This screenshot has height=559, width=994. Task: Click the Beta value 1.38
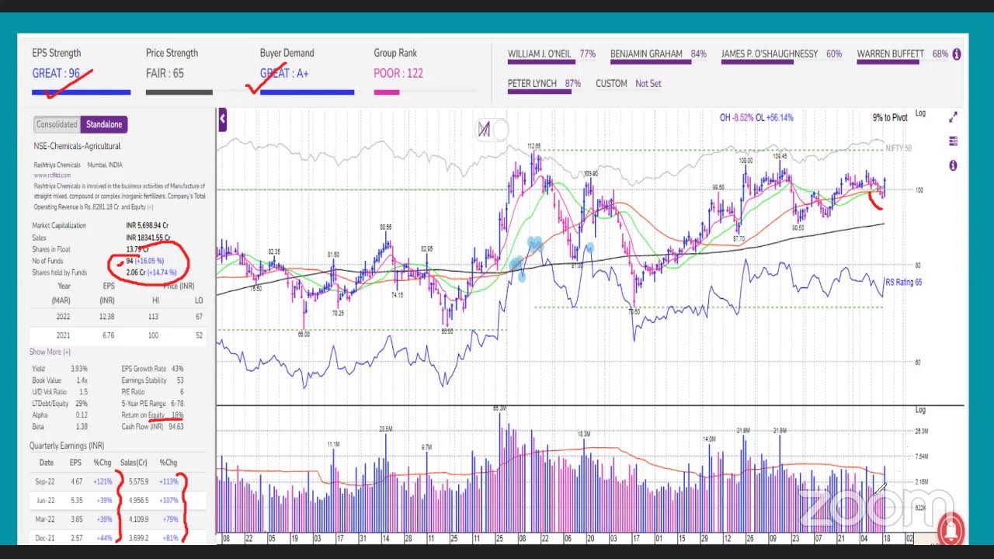[81, 427]
